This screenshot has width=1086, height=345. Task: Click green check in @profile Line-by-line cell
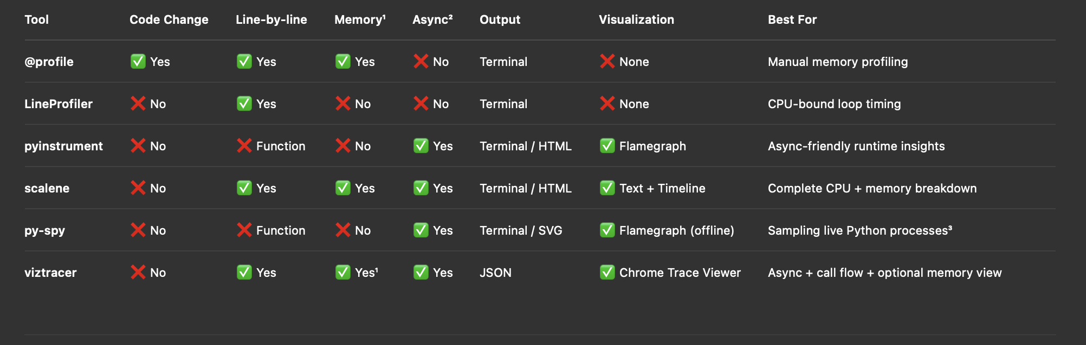[x=244, y=61]
